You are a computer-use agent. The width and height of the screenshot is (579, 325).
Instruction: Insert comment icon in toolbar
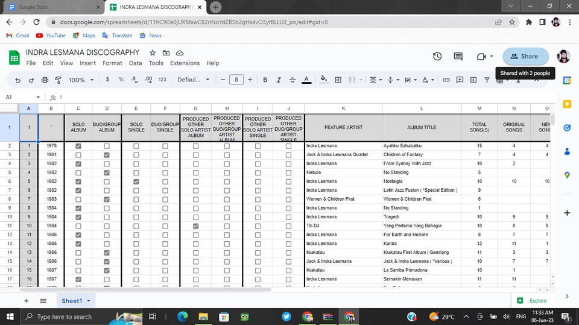click(x=460, y=80)
